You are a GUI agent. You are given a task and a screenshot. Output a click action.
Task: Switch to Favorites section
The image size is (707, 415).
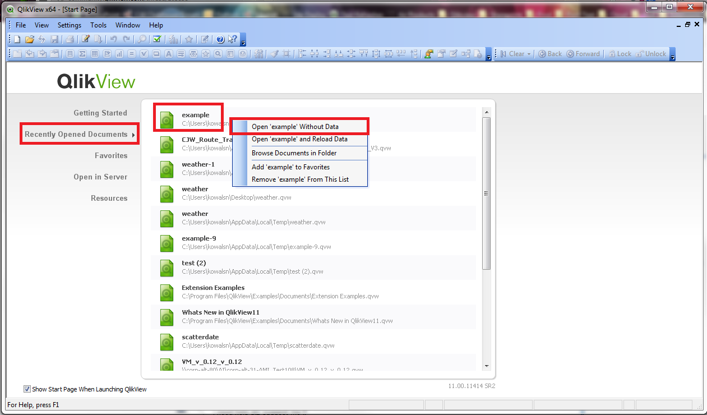[x=111, y=155]
